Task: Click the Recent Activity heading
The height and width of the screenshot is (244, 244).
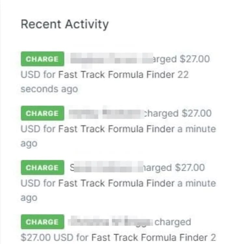Action: click(64, 24)
